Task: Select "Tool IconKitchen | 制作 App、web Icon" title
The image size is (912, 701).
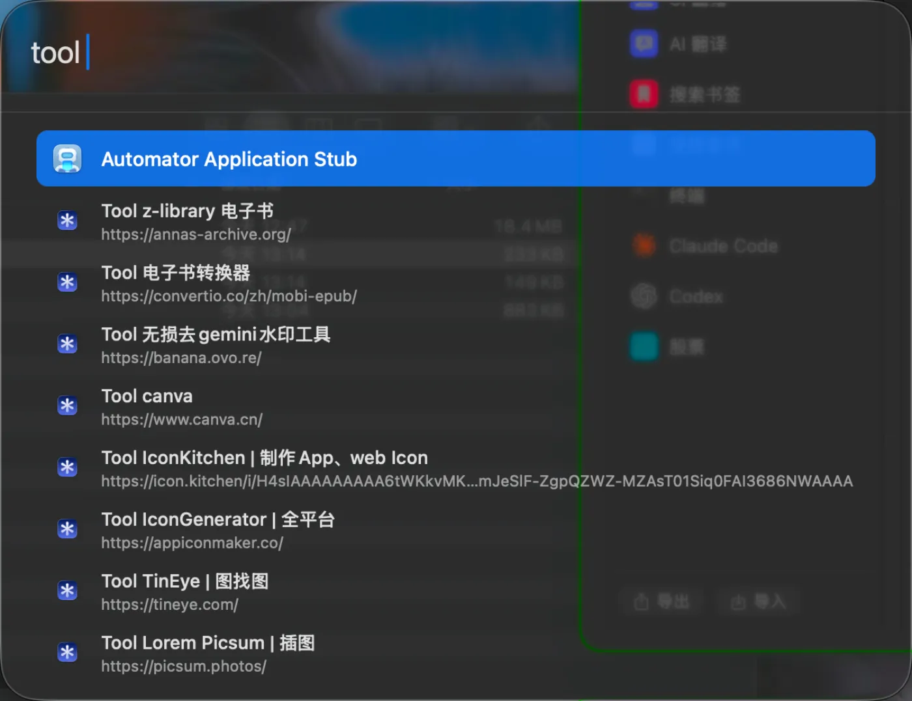Action: click(264, 458)
